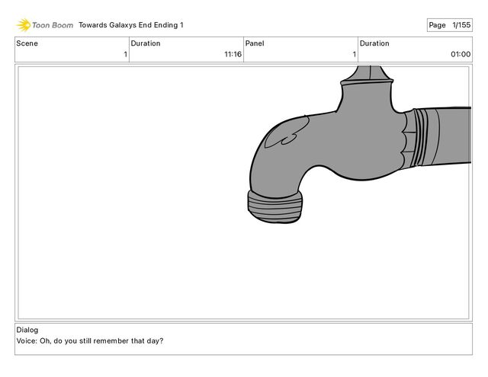Click the faucet drawing in the storyboard panel

click(359, 145)
